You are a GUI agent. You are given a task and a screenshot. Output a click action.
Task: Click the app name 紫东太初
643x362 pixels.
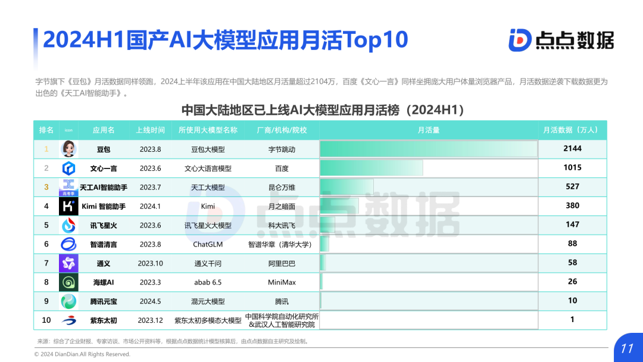104,320
